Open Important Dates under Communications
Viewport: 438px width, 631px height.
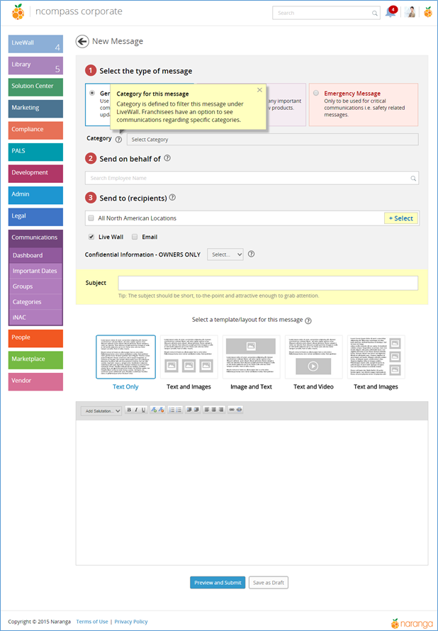(35, 271)
